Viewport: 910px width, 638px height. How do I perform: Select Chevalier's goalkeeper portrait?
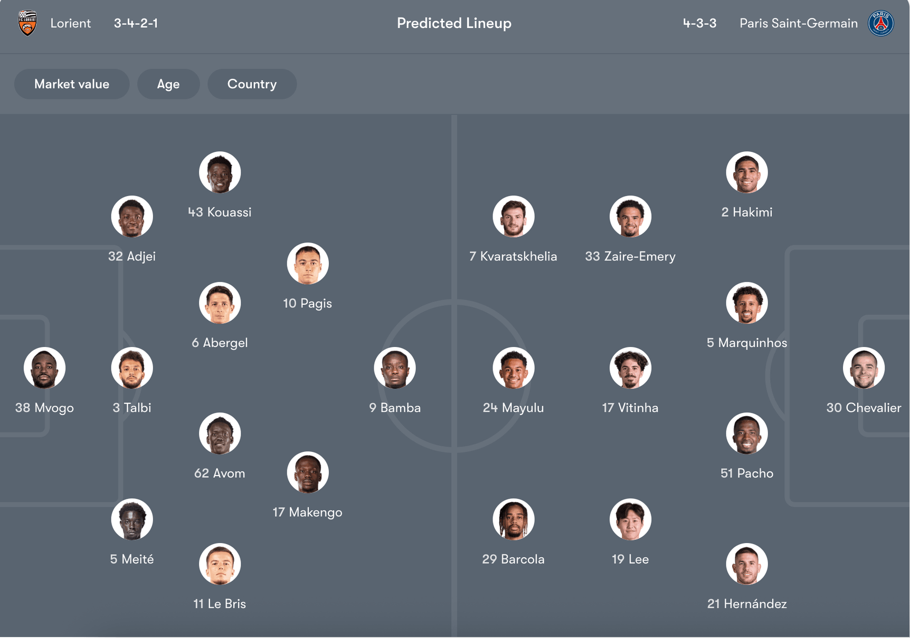click(865, 368)
